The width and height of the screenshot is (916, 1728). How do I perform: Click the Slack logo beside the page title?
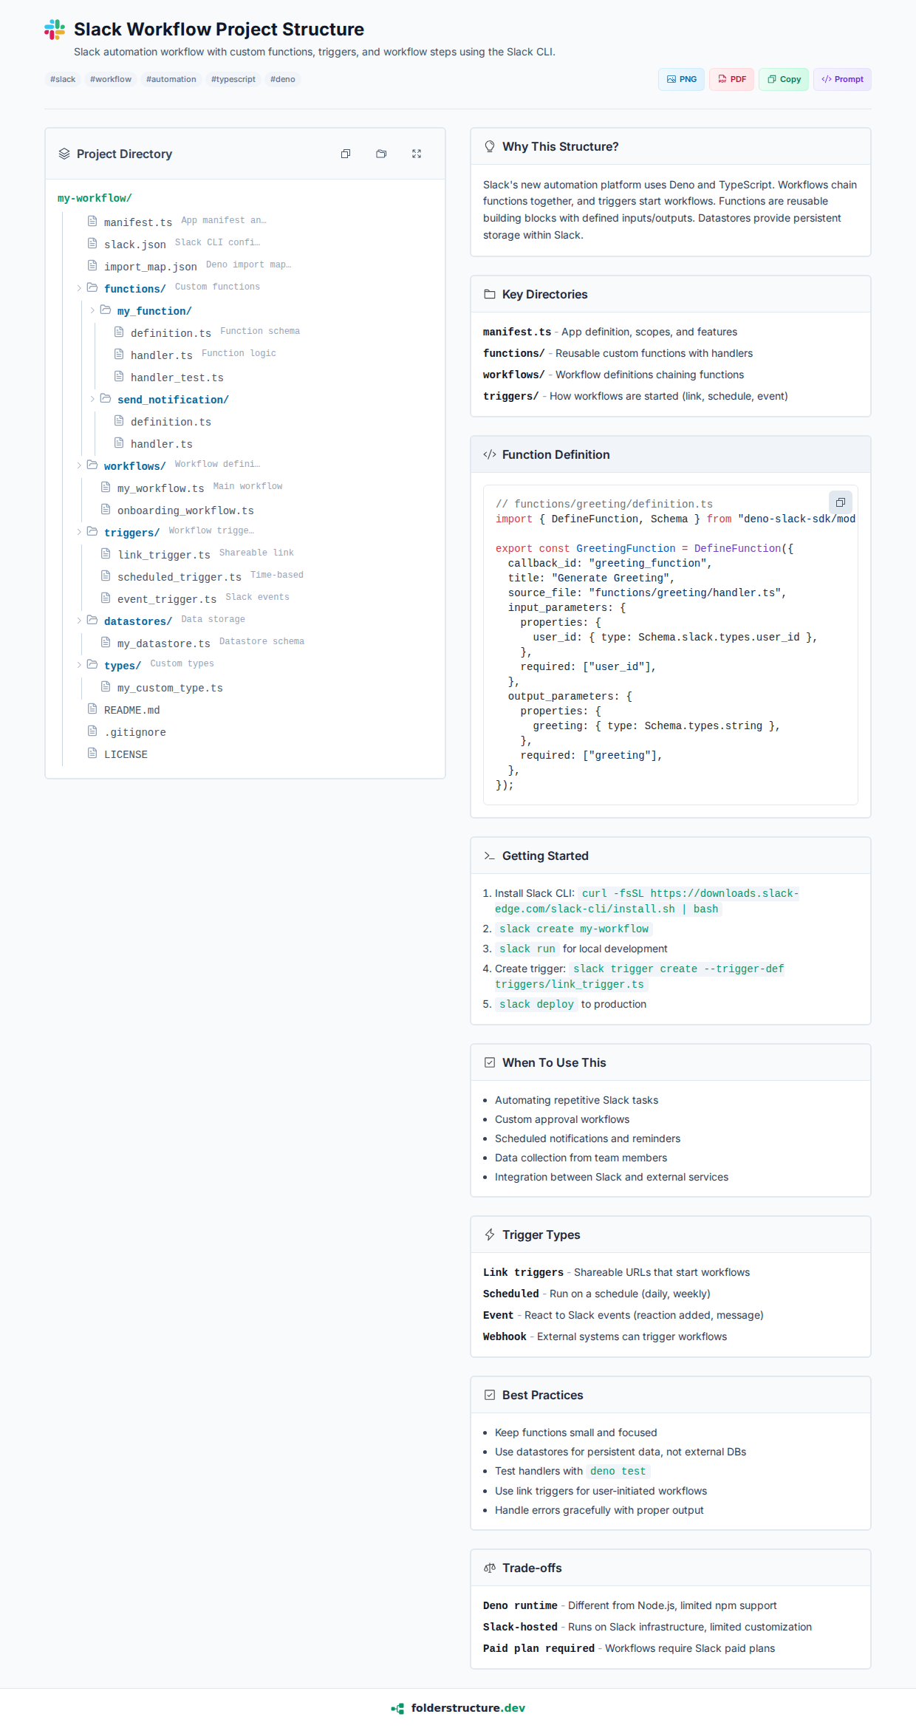[x=55, y=30]
